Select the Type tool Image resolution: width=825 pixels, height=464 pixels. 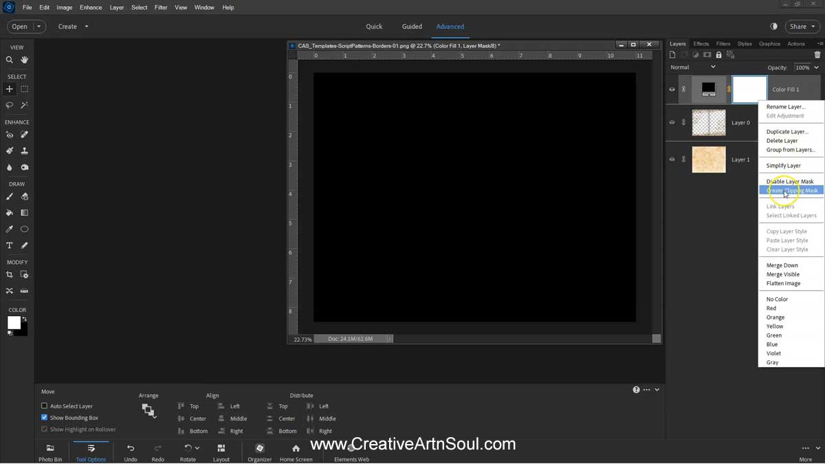[x=10, y=245]
